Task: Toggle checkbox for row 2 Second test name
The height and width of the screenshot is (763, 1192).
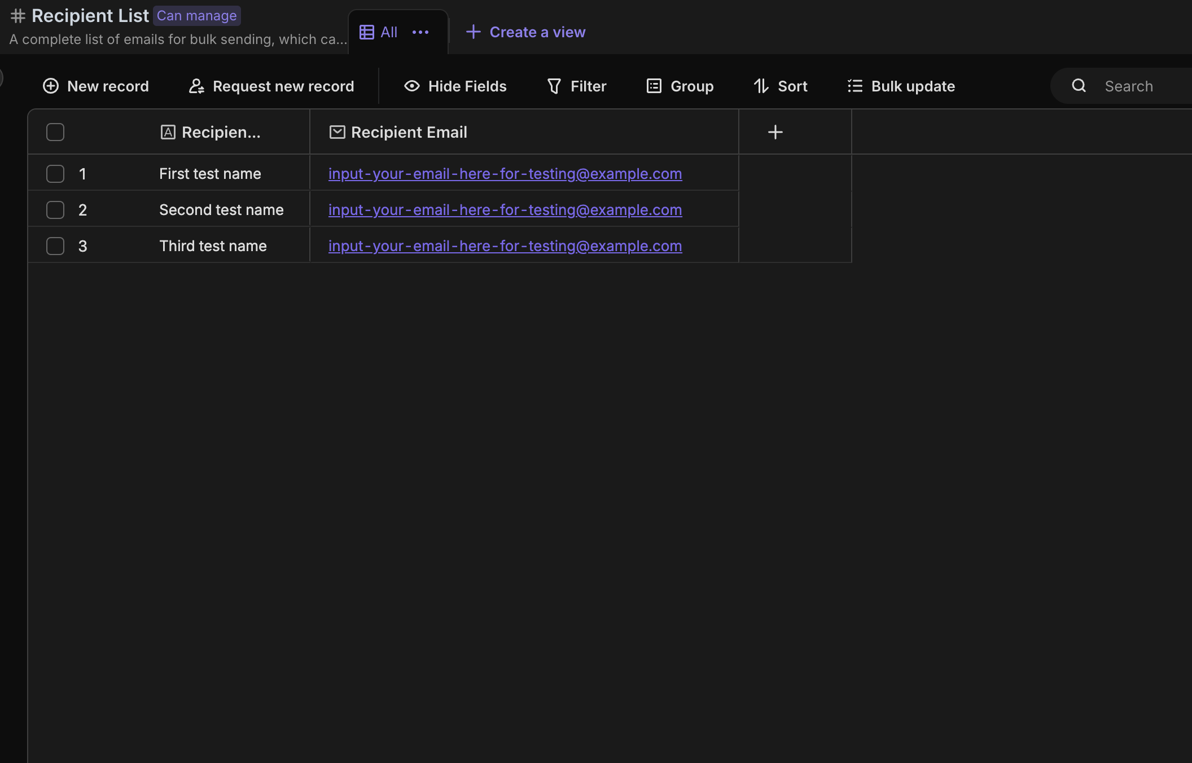Action: [55, 209]
